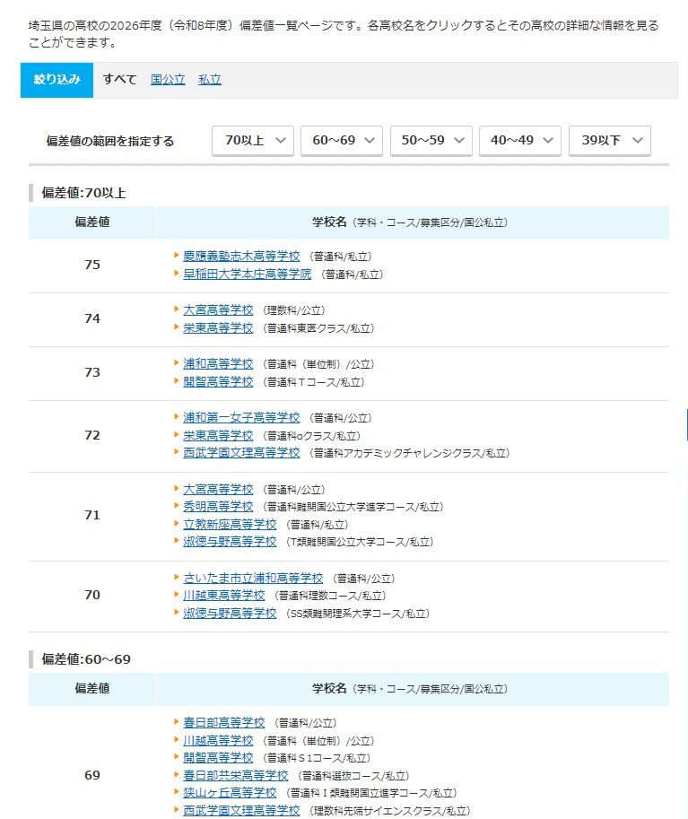
Task: Open the 70以上 range dropdown
Action: (x=253, y=141)
